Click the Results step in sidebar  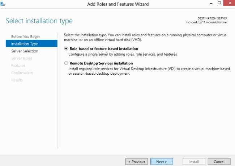pyautogui.click(x=17, y=80)
